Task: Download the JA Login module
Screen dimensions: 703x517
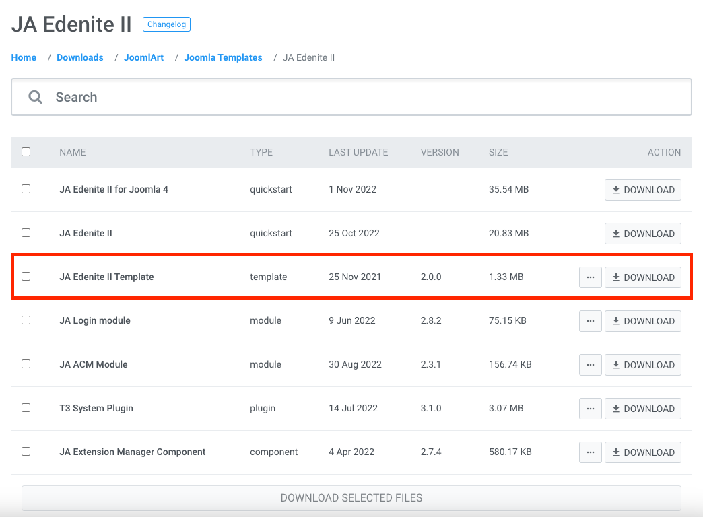Action: tap(642, 321)
